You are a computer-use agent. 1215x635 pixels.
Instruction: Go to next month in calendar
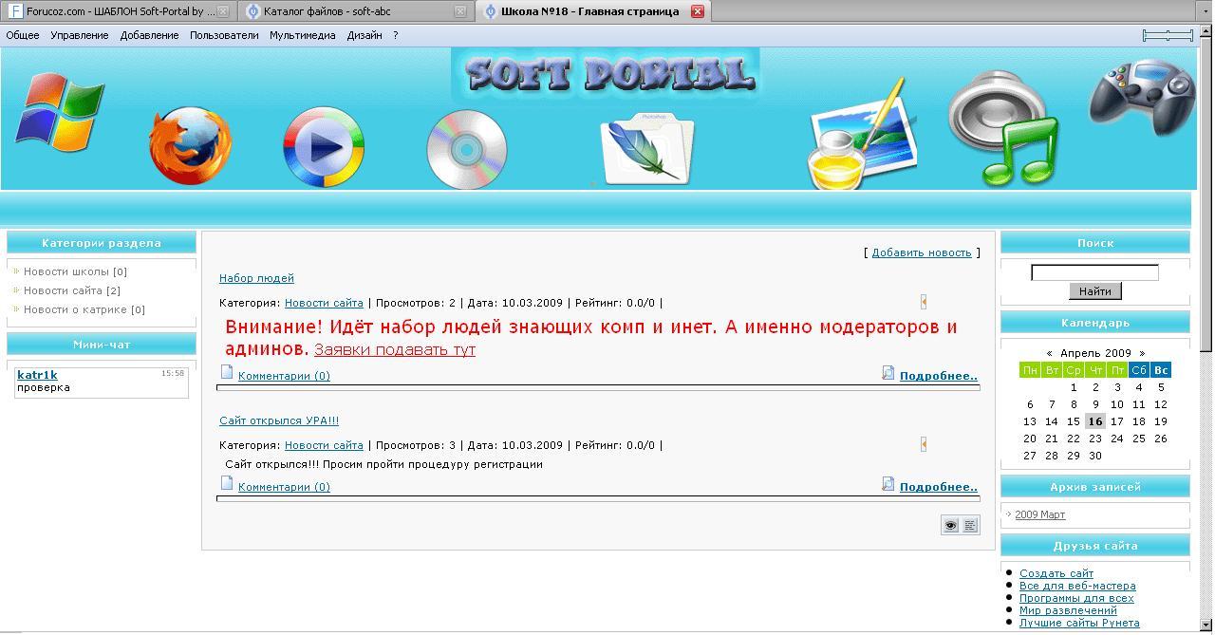click(x=1142, y=353)
